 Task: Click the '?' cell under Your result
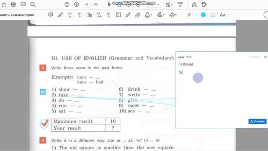point(113,128)
